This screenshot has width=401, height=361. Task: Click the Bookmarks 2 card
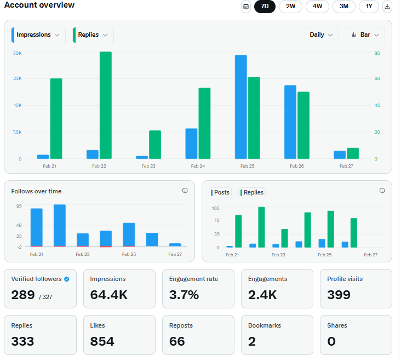277,335
